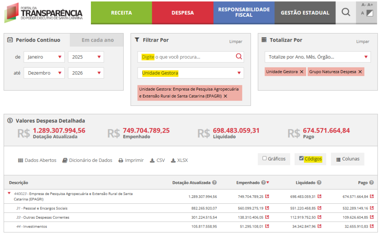Image resolution: width=380 pixels, height=235 pixels.
Task: Click Limpar in the Filtrar Por panel
Action: point(236,42)
